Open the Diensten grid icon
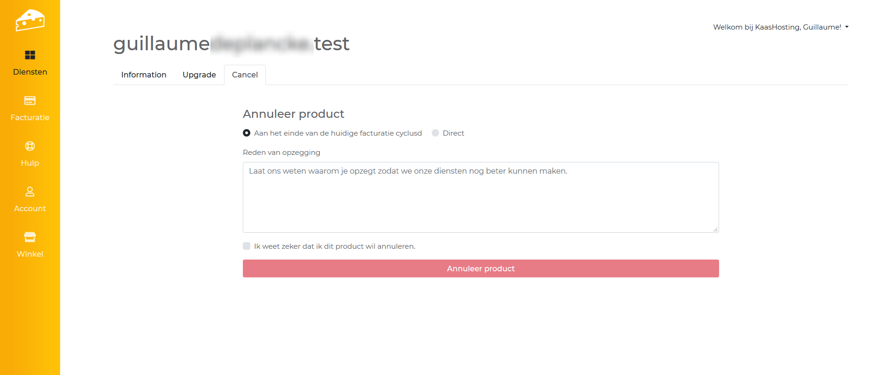The height and width of the screenshot is (375, 891). click(30, 55)
